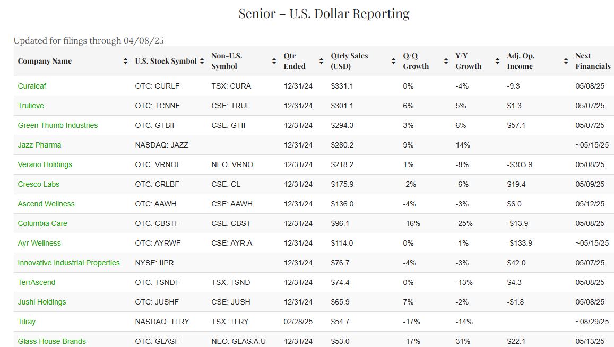The width and height of the screenshot is (614, 347).
Task: Click the Jazz Pharma link
Action: 39,145
